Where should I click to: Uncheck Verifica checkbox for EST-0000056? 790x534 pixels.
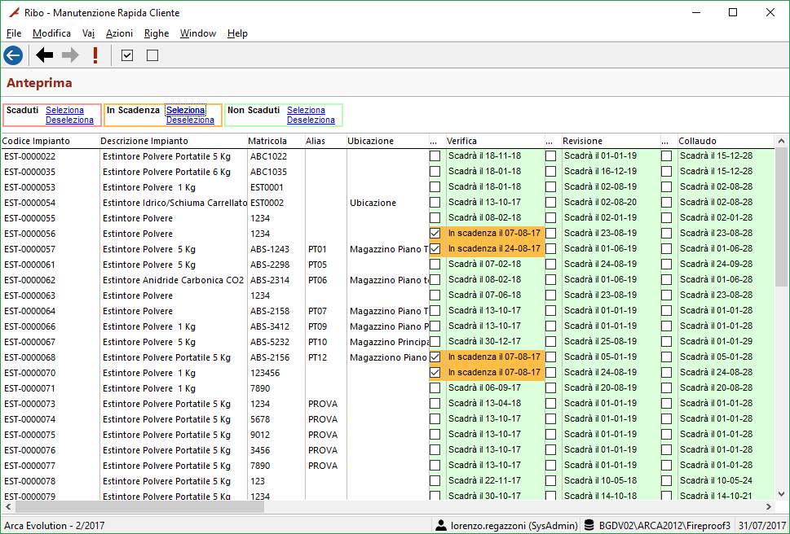pyautogui.click(x=435, y=234)
